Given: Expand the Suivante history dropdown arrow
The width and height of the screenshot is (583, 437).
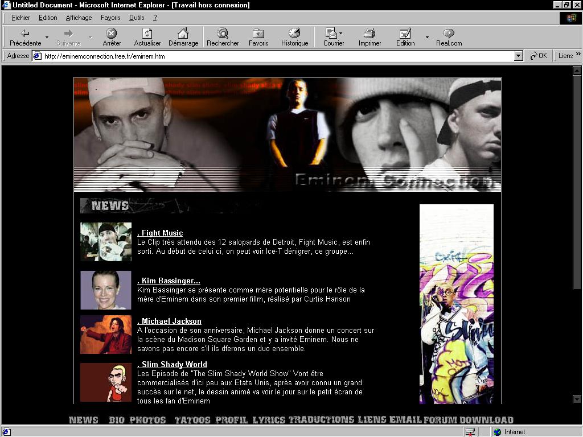Looking at the screenshot, I should [x=91, y=37].
